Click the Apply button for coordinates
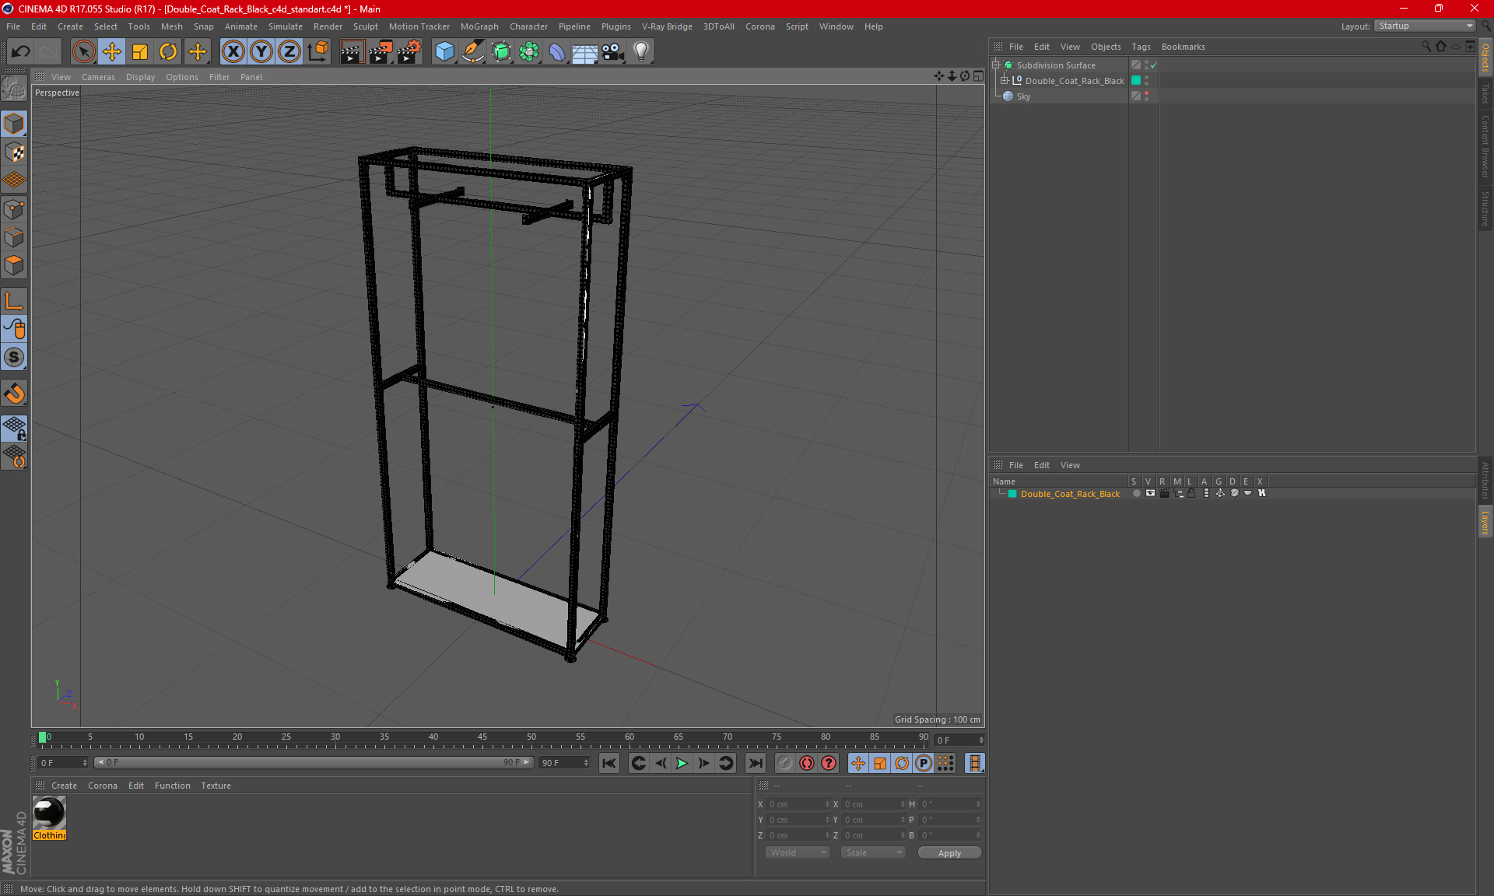The height and width of the screenshot is (896, 1494). pyautogui.click(x=949, y=852)
